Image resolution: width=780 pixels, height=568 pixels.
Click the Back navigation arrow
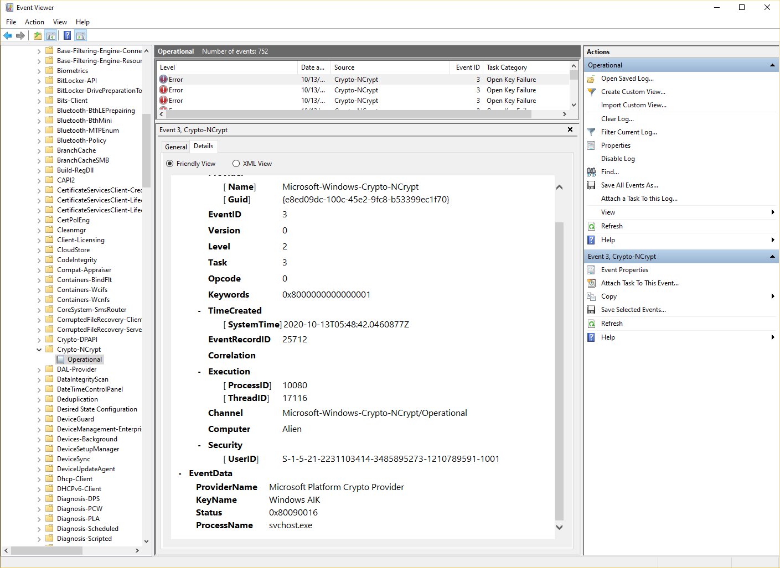8,35
